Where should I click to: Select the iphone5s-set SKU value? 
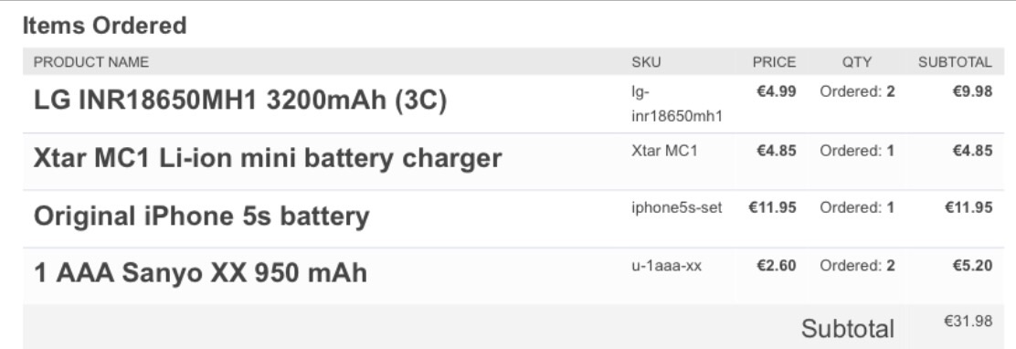(x=676, y=207)
